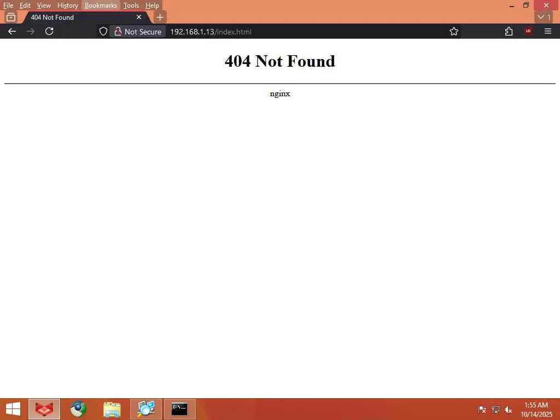
Task: Open the Windows Start button
Action: [13, 409]
